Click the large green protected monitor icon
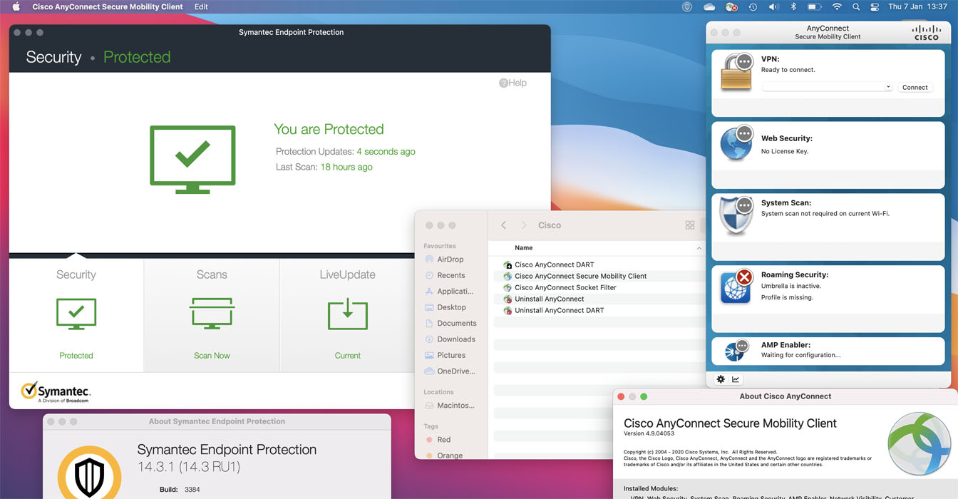The width and height of the screenshot is (958, 499). click(192, 160)
